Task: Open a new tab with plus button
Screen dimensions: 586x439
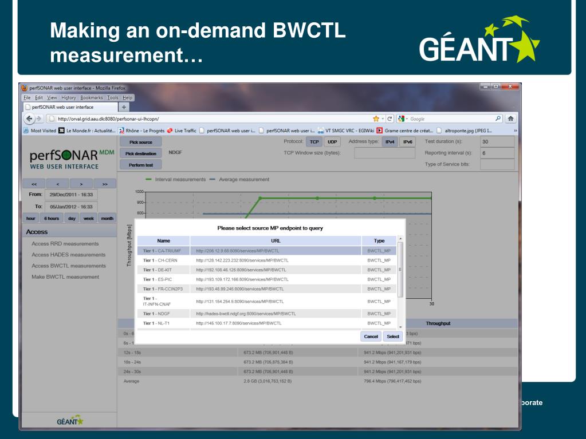Action: point(124,107)
